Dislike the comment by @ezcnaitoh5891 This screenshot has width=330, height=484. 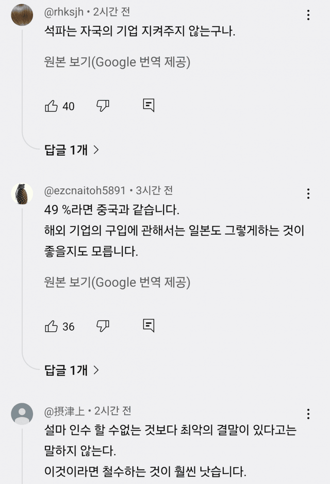(103, 326)
